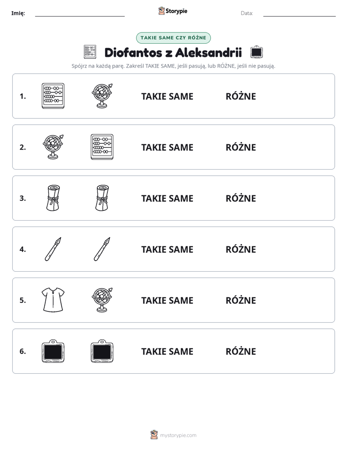
Task: Click the left chalkboard tablet in row 6
Action: 53,351
